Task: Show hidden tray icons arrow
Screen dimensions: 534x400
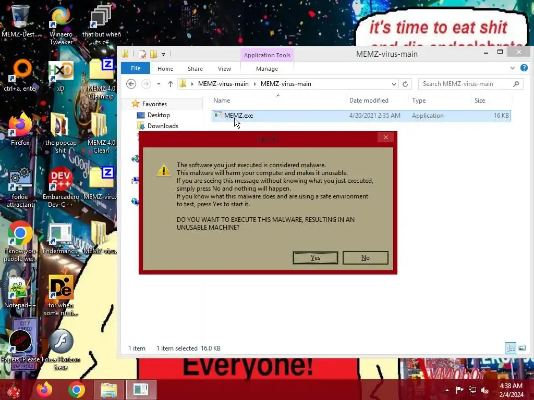Action: (x=447, y=390)
